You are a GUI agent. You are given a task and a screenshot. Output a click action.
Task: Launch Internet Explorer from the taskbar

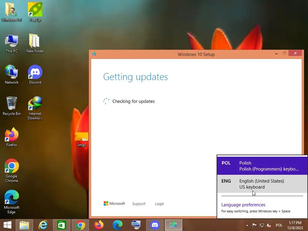(43, 225)
